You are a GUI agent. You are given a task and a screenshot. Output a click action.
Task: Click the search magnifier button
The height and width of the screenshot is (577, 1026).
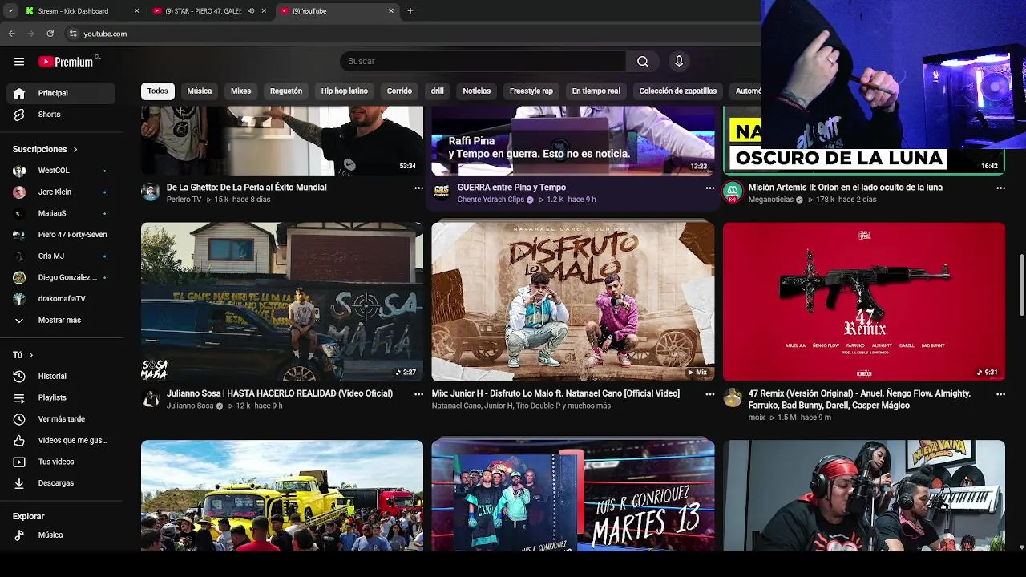pyautogui.click(x=643, y=62)
